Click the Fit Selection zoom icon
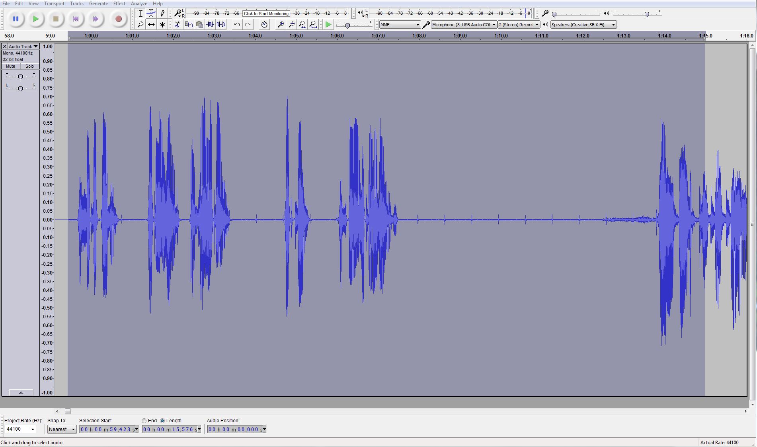 pyautogui.click(x=302, y=25)
